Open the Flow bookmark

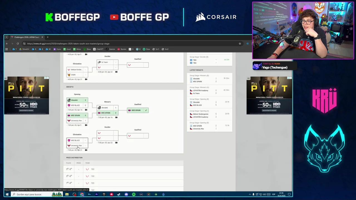pyautogui.click(x=146, y=49)
